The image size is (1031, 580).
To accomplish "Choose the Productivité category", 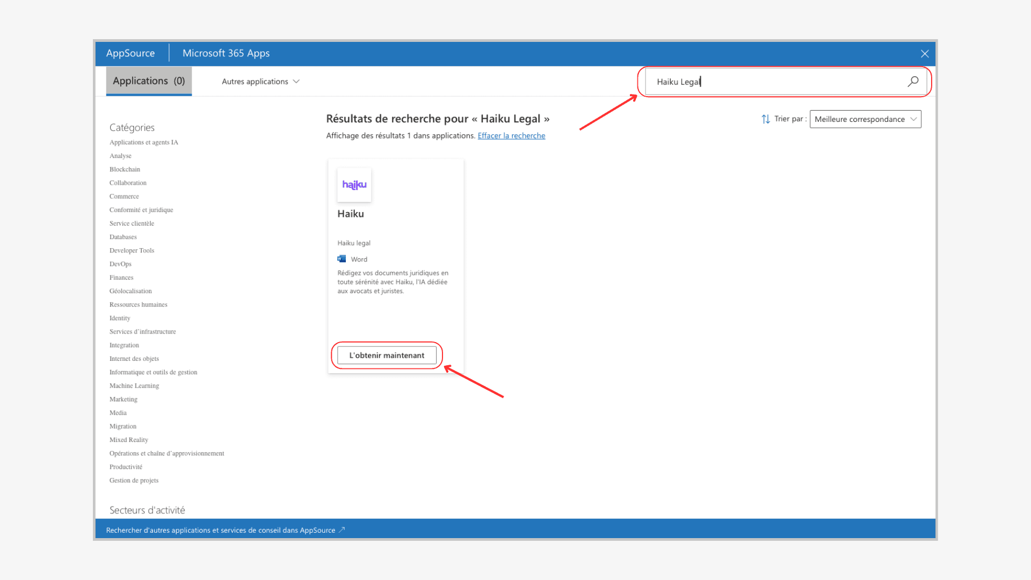I will (x=126, y=467).
